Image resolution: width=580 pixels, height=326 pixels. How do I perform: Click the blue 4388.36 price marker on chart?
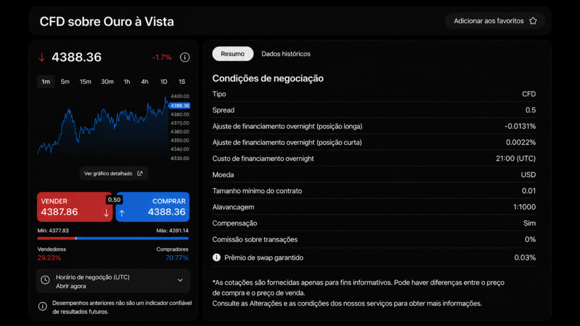180,106
